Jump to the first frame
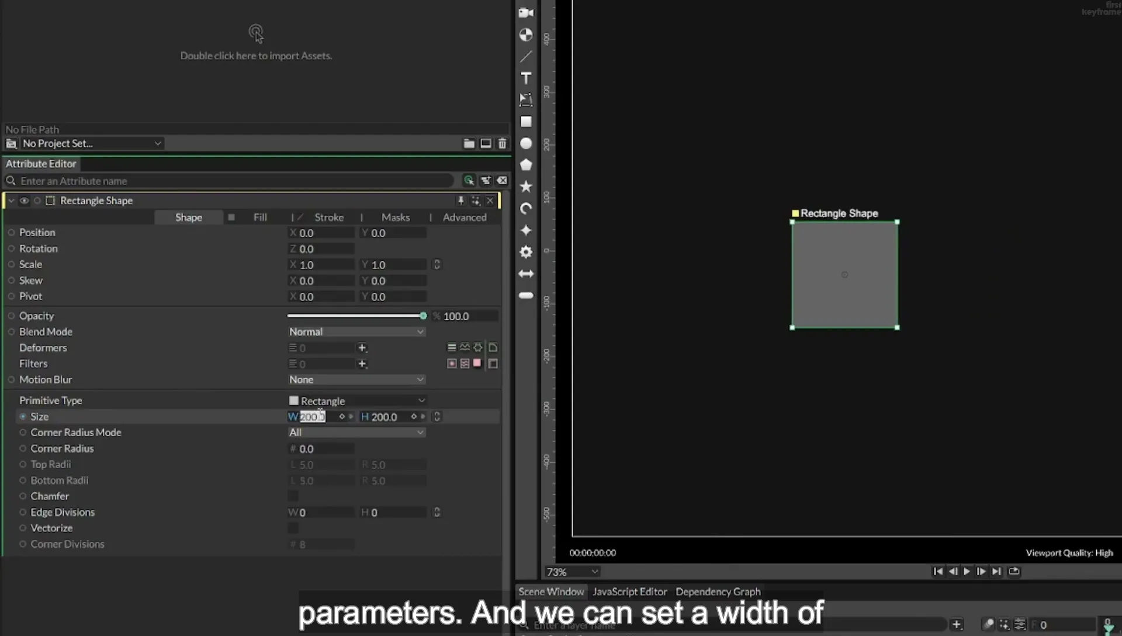The width and height of the screenshot is (1122, 636). [x=938, y=572]
